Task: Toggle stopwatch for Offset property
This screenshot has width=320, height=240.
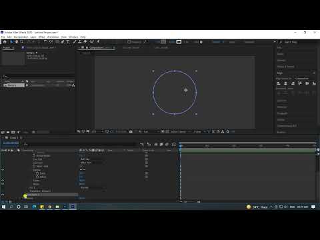Action: click(x=37, y=177)
